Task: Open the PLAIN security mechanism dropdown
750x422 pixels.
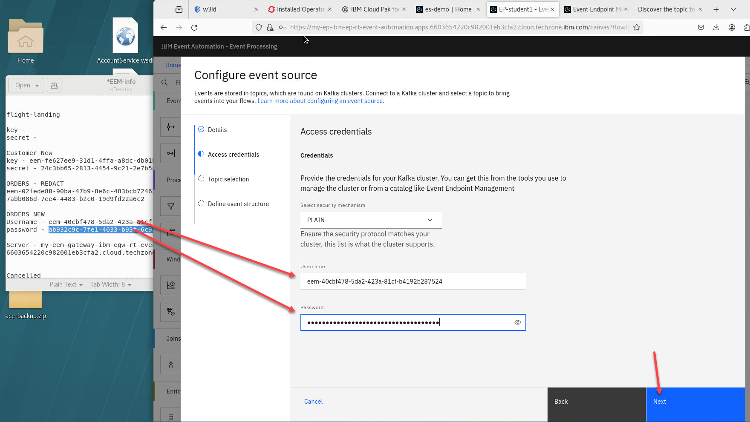Action: [370, 220]
